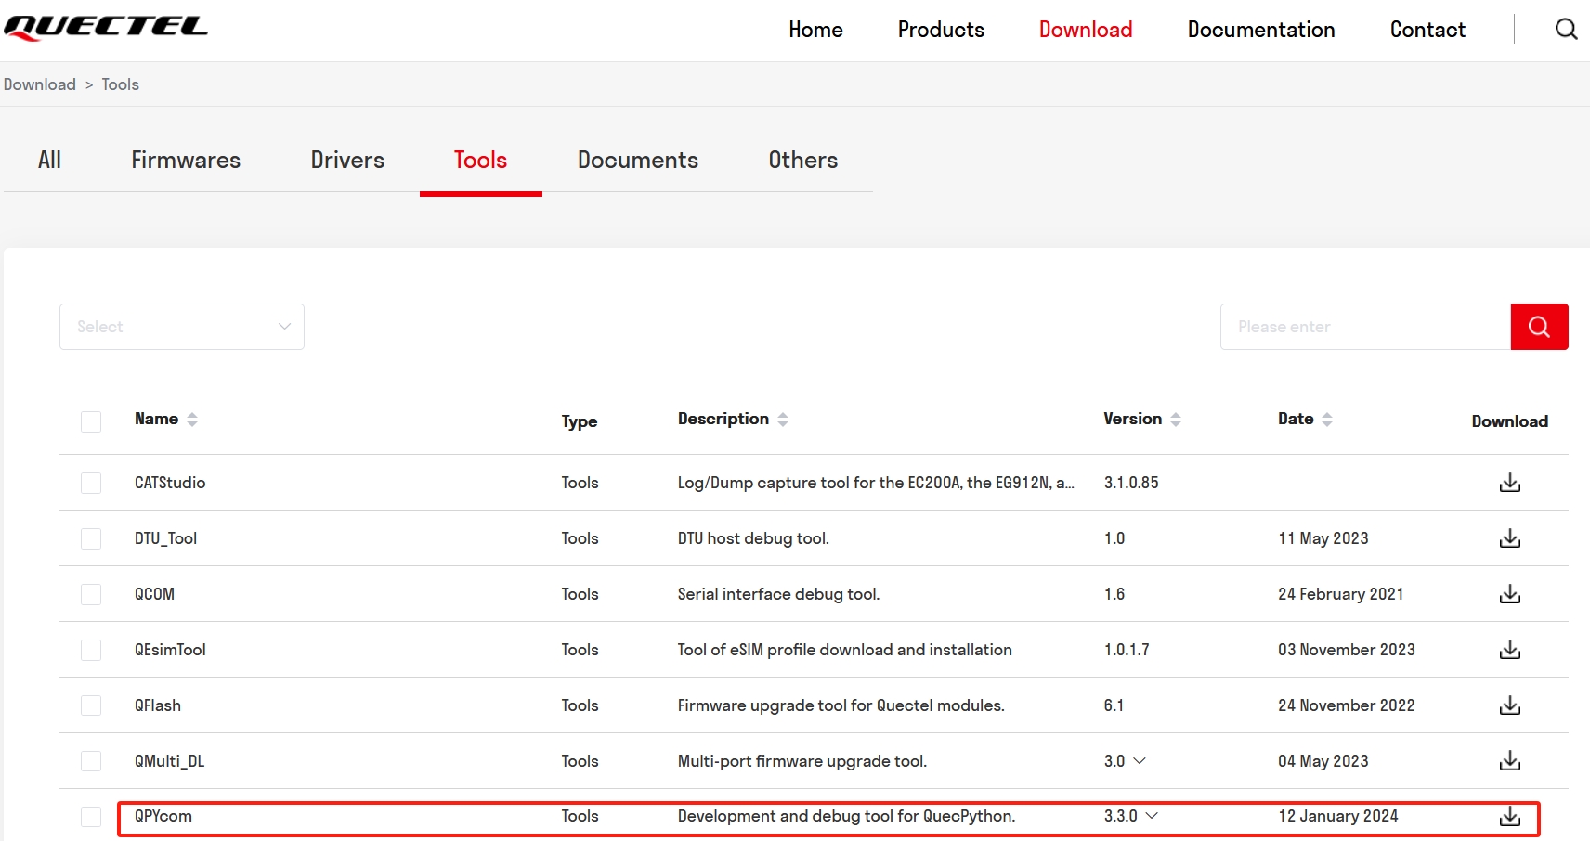Tick the select-all checkbox in header
This screenshot has width=1590, height=841.
click(91, 421)
